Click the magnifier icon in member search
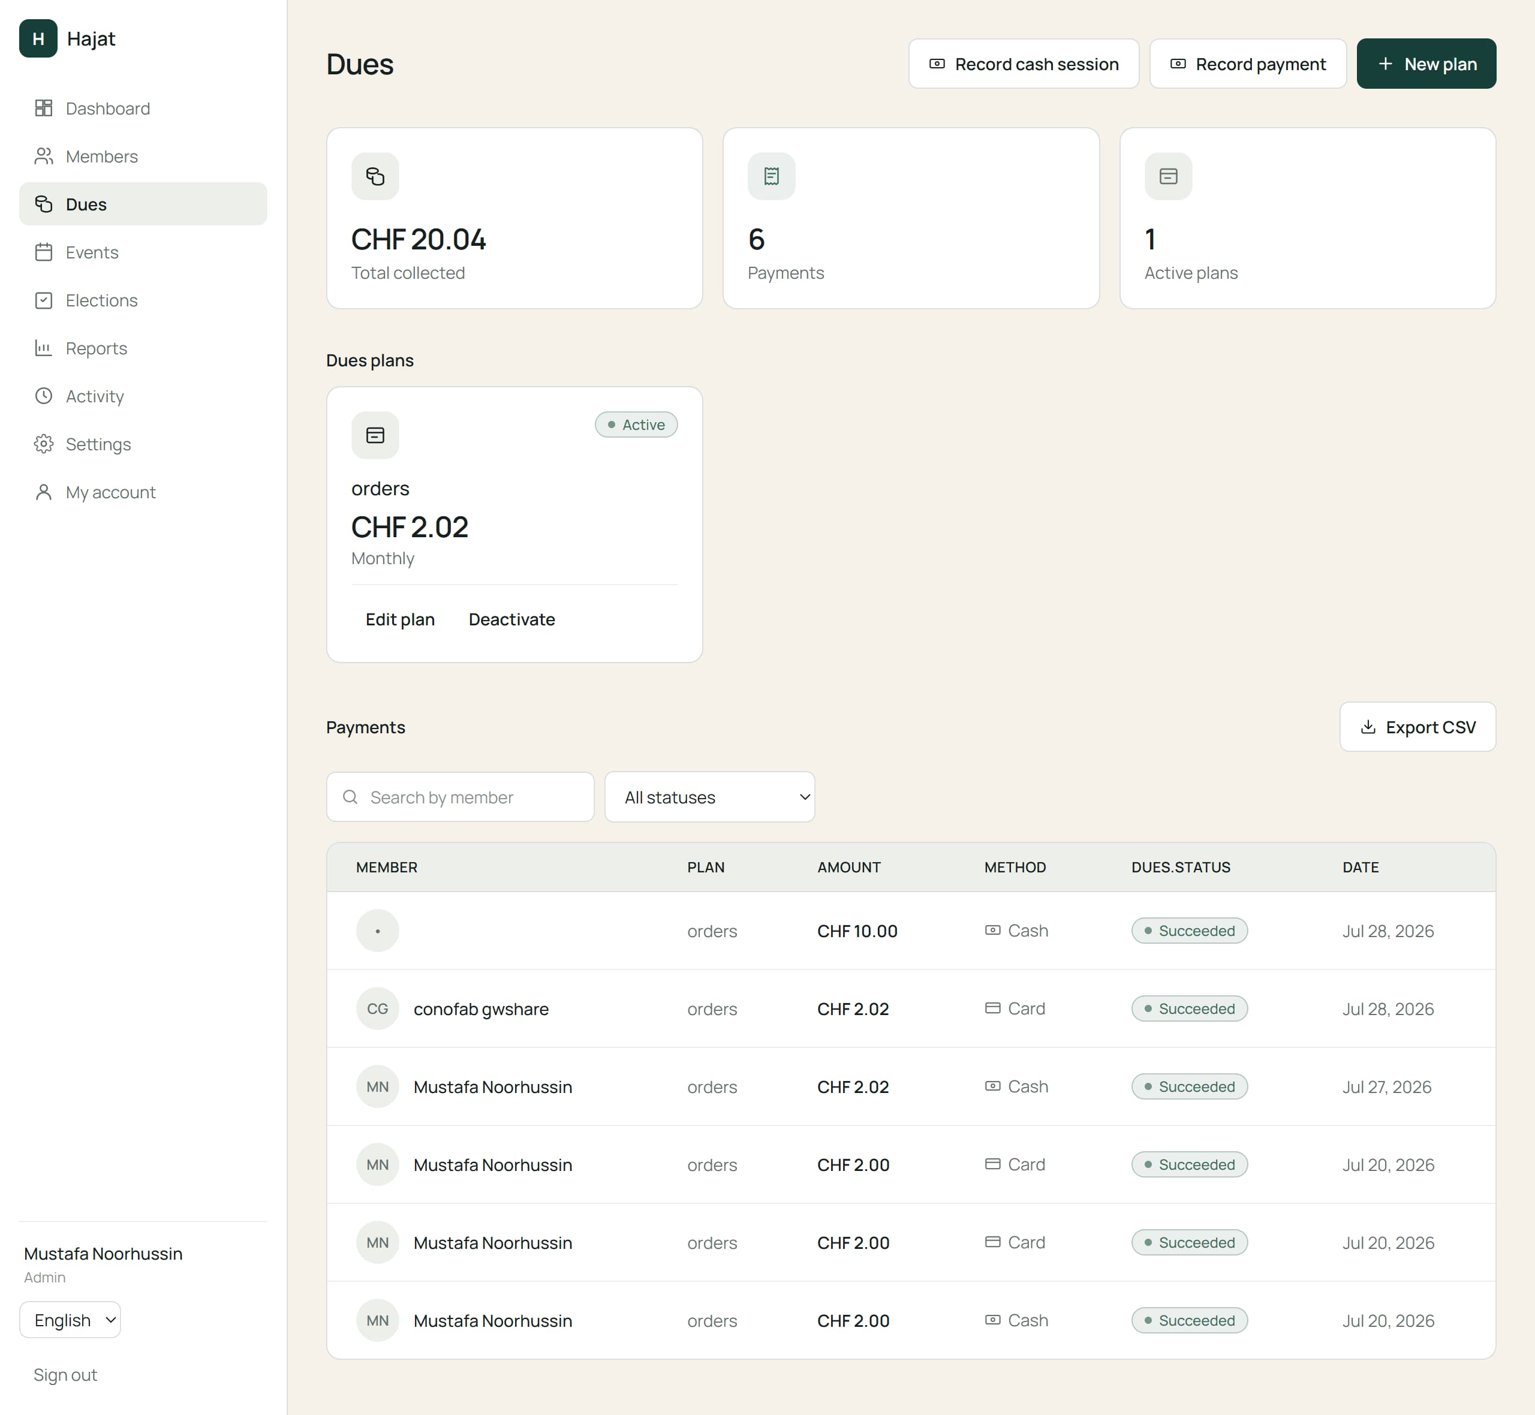The width and height of the screenshot is (1535, 1415). (351, 797)
